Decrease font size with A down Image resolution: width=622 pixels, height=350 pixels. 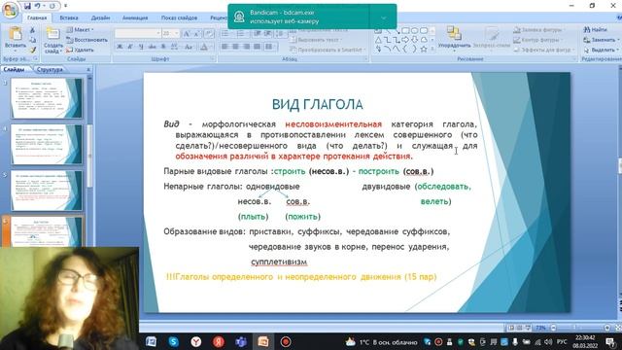click(196, 34)
